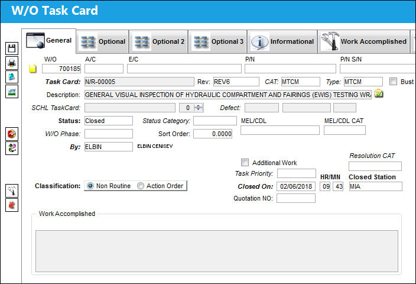Click the A/C input field

click(x=104, y=69)
